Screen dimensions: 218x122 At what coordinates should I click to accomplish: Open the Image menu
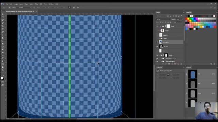point(16,4)
